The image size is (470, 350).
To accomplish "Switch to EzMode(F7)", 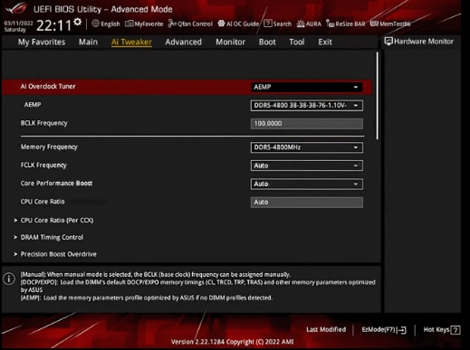I will point(379,330).
